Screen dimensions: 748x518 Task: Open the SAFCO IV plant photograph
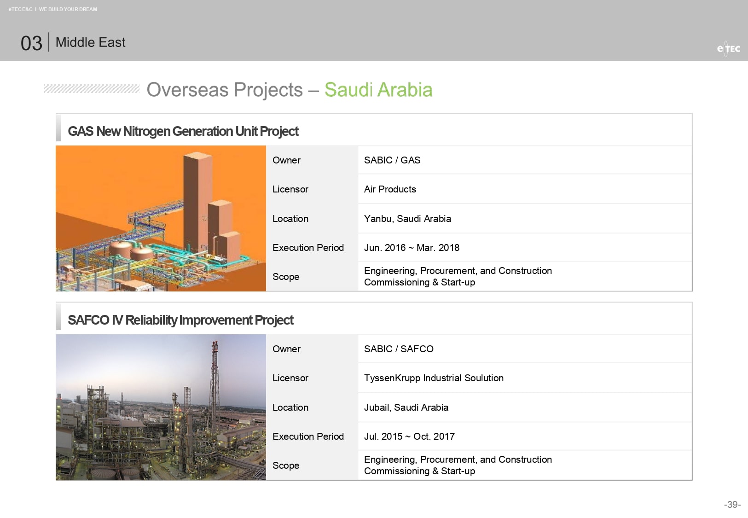click(x=161, y=407)
